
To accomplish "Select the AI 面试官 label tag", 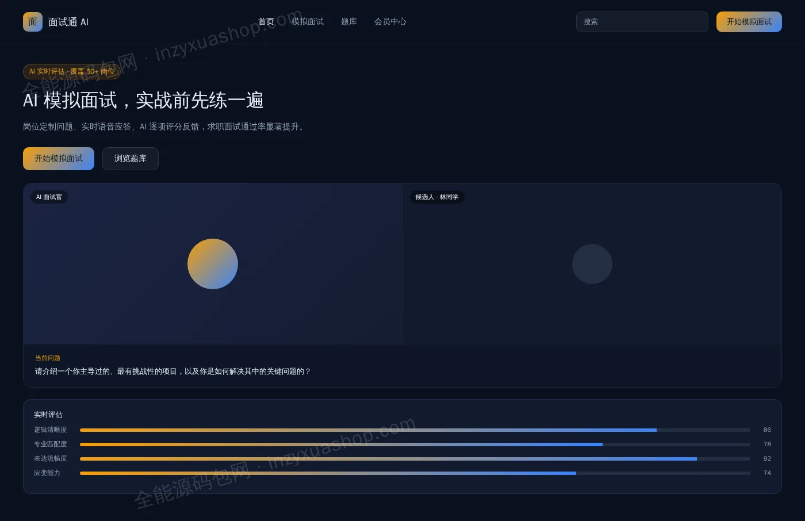I will [49, 197].
